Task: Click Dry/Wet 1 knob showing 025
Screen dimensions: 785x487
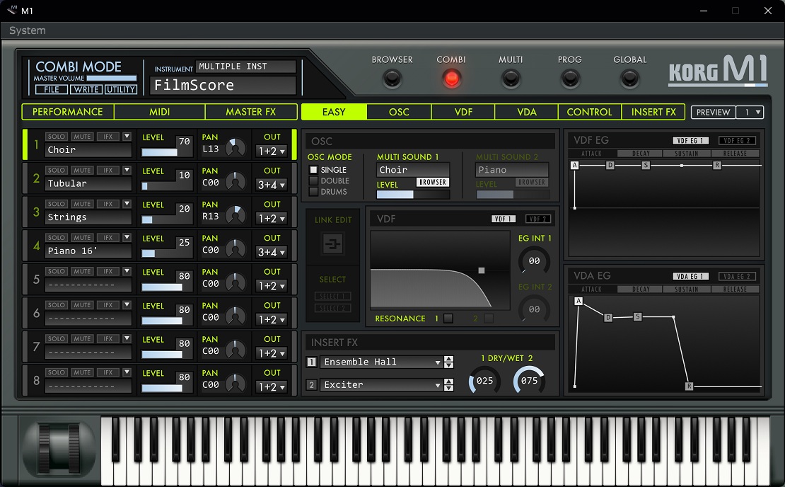Action: tap(484, 380)
